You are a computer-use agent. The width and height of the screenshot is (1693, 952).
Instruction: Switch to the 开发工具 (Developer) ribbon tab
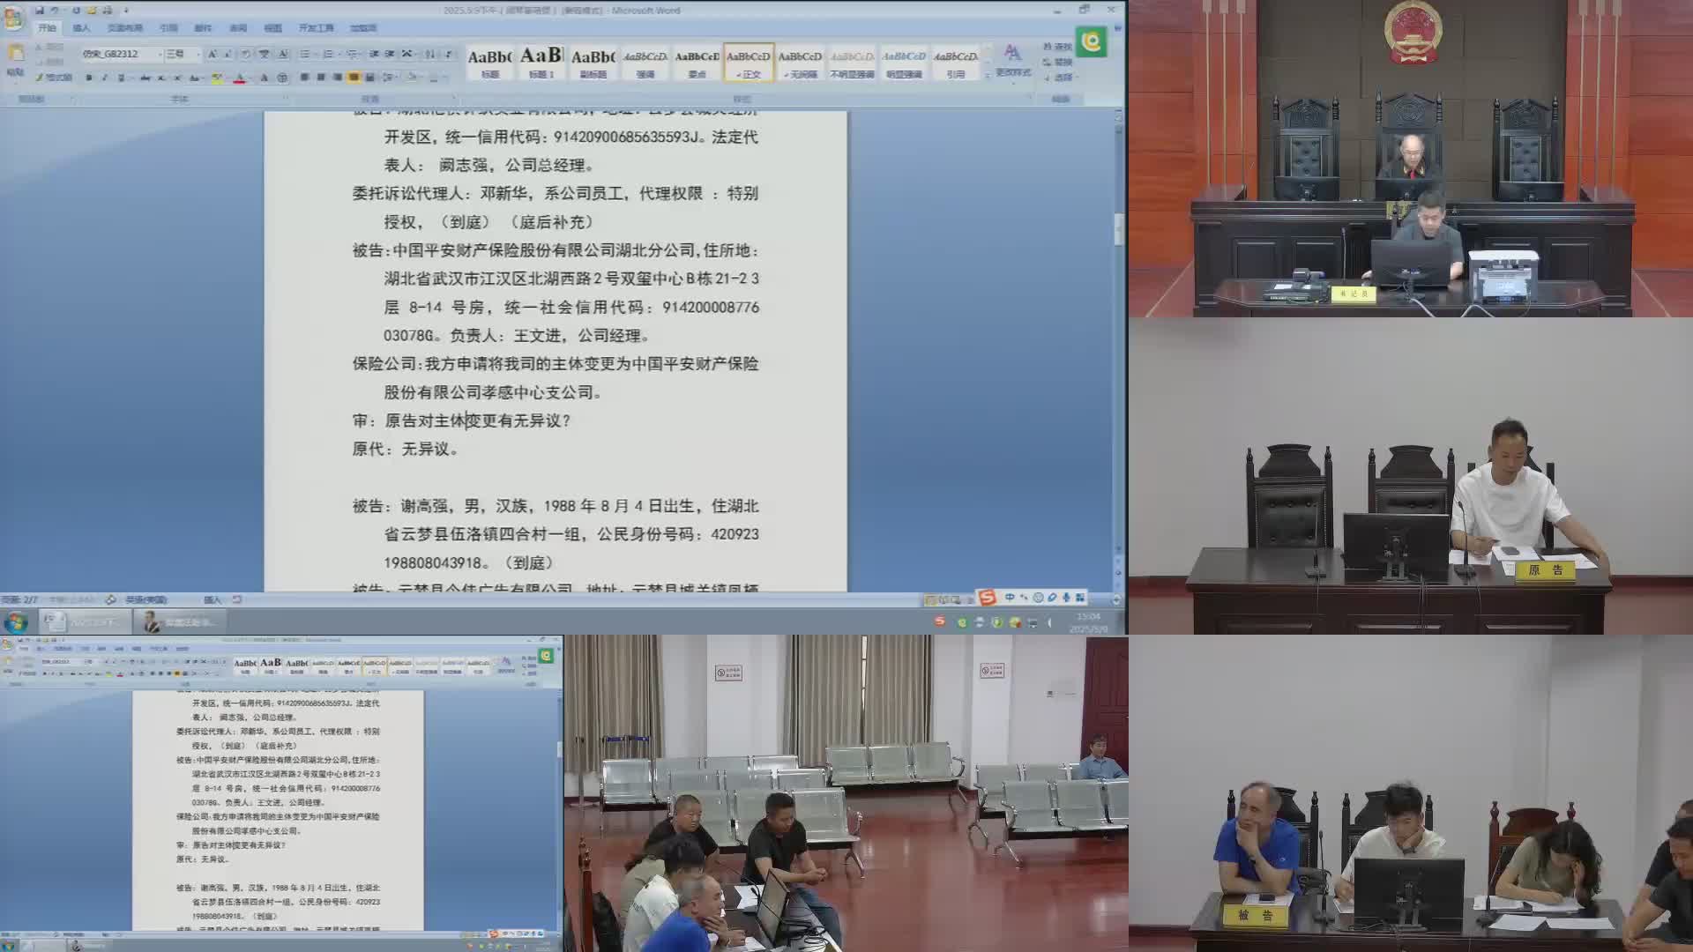[x=317, y=28]
